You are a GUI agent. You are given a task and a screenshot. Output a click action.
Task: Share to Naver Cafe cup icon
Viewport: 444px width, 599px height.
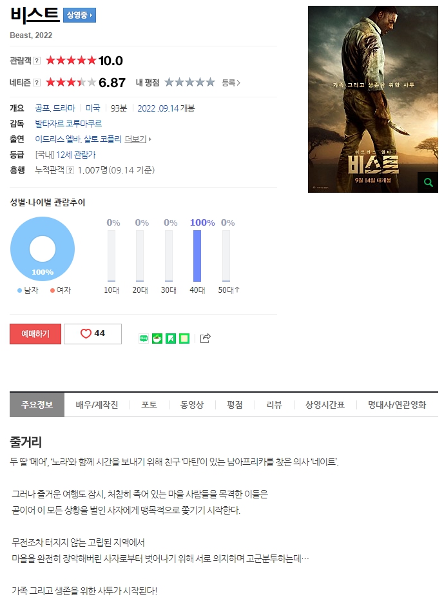(157, 339)
